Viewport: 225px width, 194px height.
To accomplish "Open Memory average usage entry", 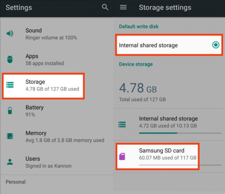I will 56,137.
